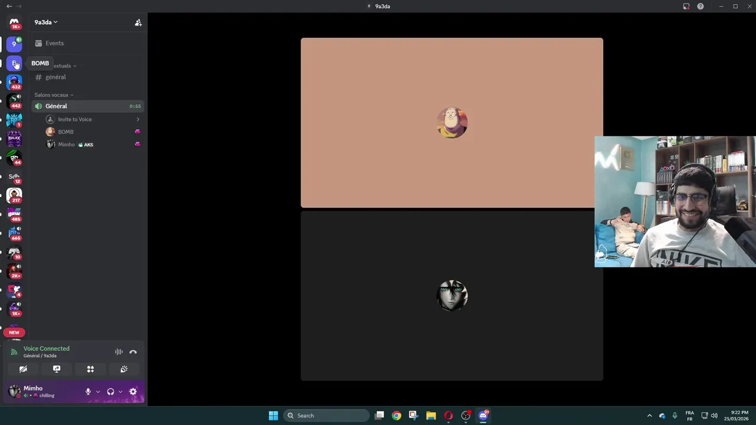Screen dimensions: 756x425
Task: Open Task View on taskbar
Action: tap(380, 416)
